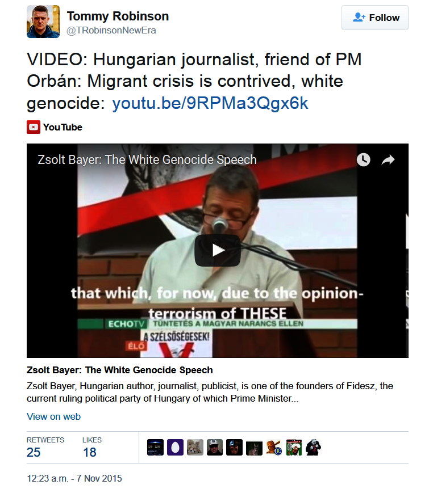The height and width of the screenshot is (489, 433).
Task: Open the video title overlay text
Action: tap(147, 159)
